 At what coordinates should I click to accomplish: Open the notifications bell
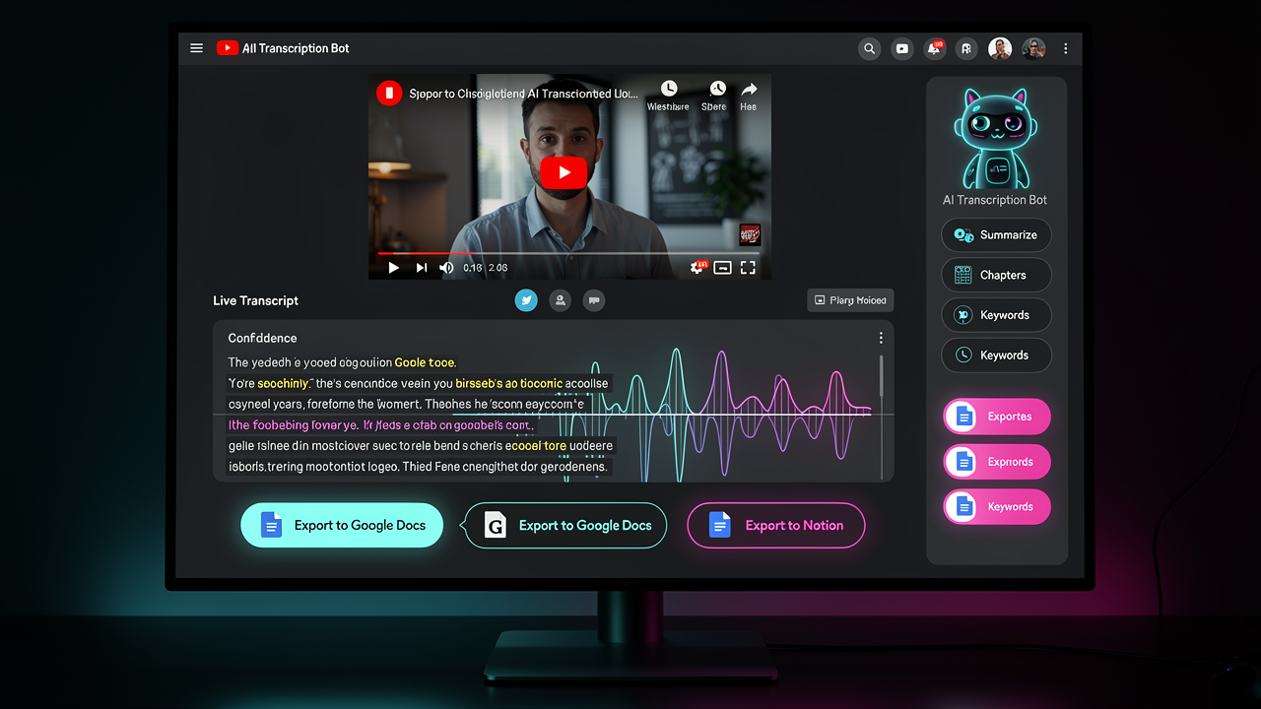point(933,48)
